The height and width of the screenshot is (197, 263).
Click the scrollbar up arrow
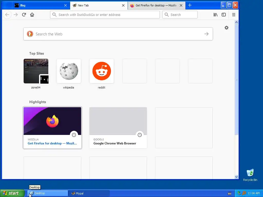pyautogui.click(x=236, y=22)
